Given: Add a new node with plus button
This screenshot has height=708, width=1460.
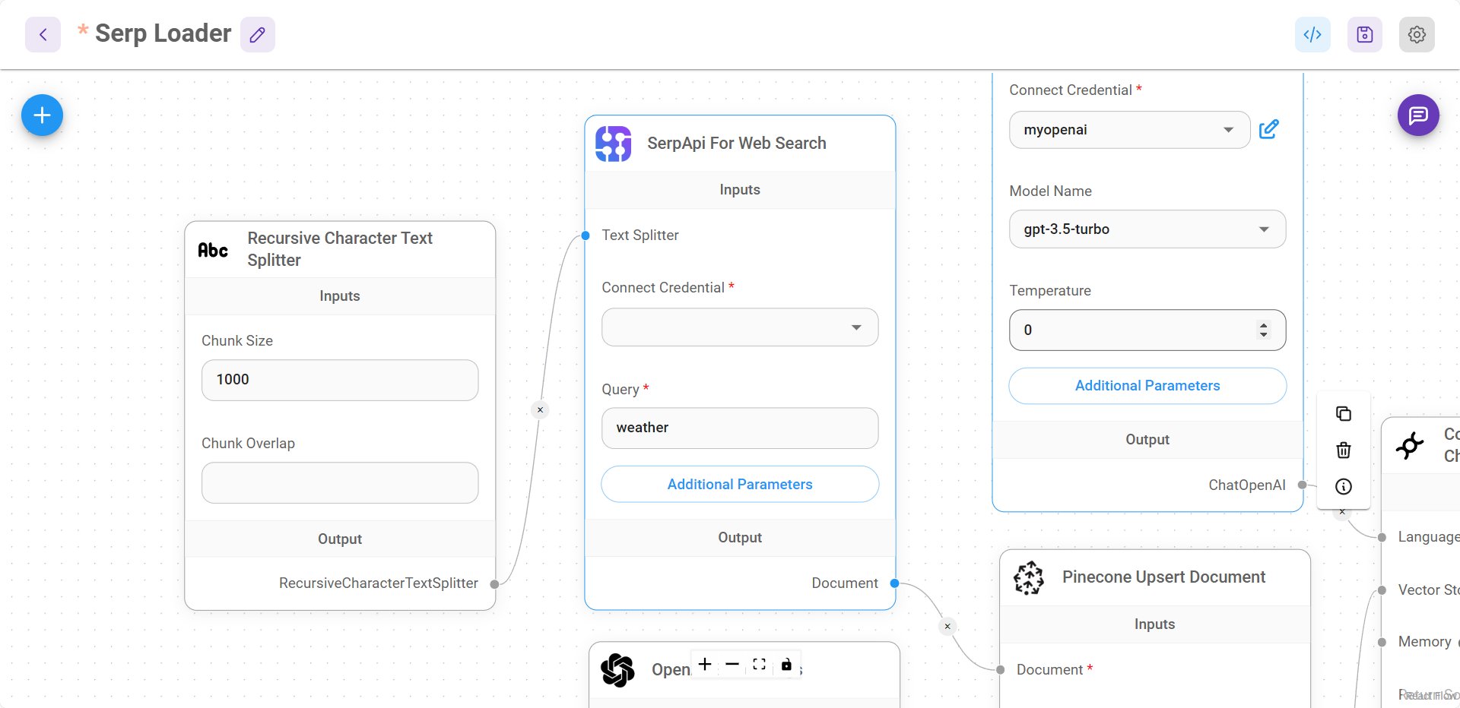Looking at the screenshot, I should pyautogui.click(x=42, y=115).
